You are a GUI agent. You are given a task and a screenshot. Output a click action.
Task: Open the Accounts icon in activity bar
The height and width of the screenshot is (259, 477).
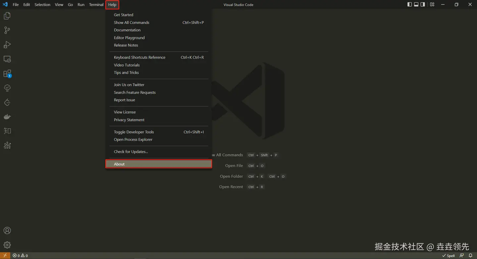7,230
